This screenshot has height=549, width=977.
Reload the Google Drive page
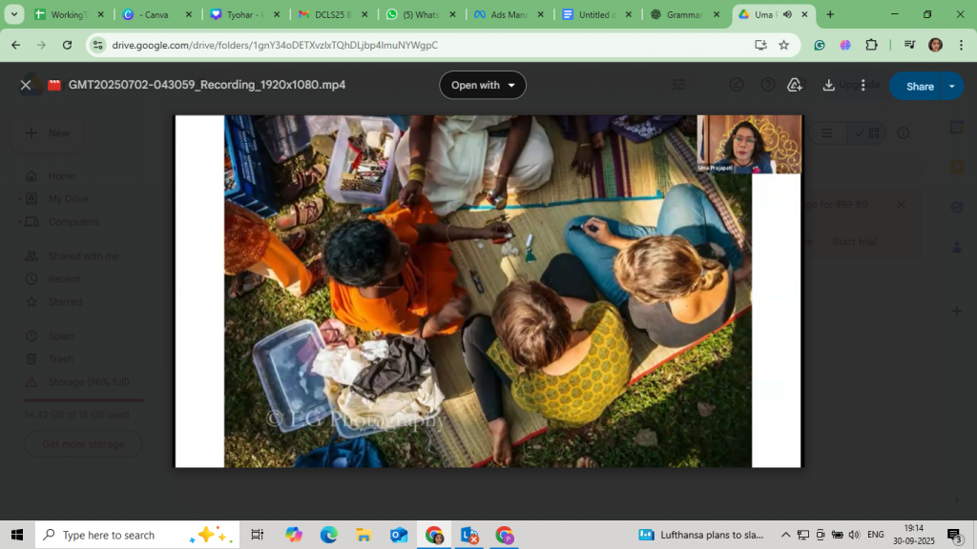coord(67,45)
